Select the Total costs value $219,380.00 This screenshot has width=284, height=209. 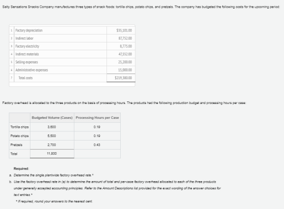tap(123, 78)
